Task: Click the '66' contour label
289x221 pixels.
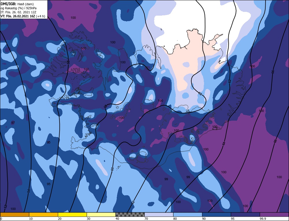Action: (x=273, y=72)
